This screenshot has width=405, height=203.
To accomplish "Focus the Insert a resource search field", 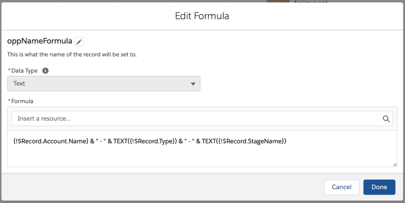I will click(x=202, y=119).
